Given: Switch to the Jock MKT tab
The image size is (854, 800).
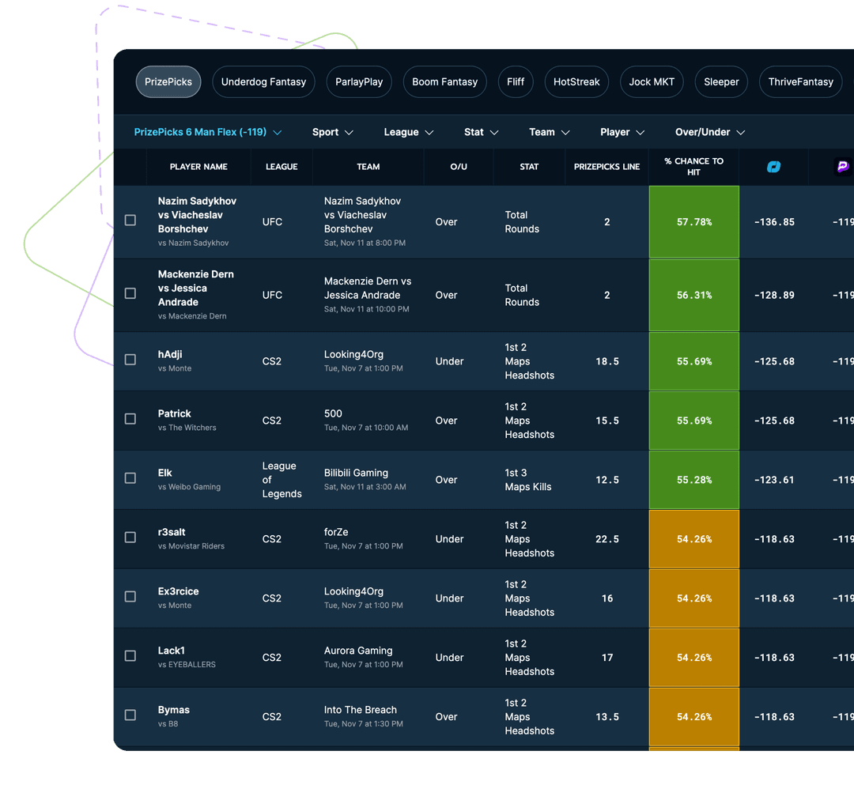Looking at the screenshot, I should pyautogui.click(x=652, y=81).
